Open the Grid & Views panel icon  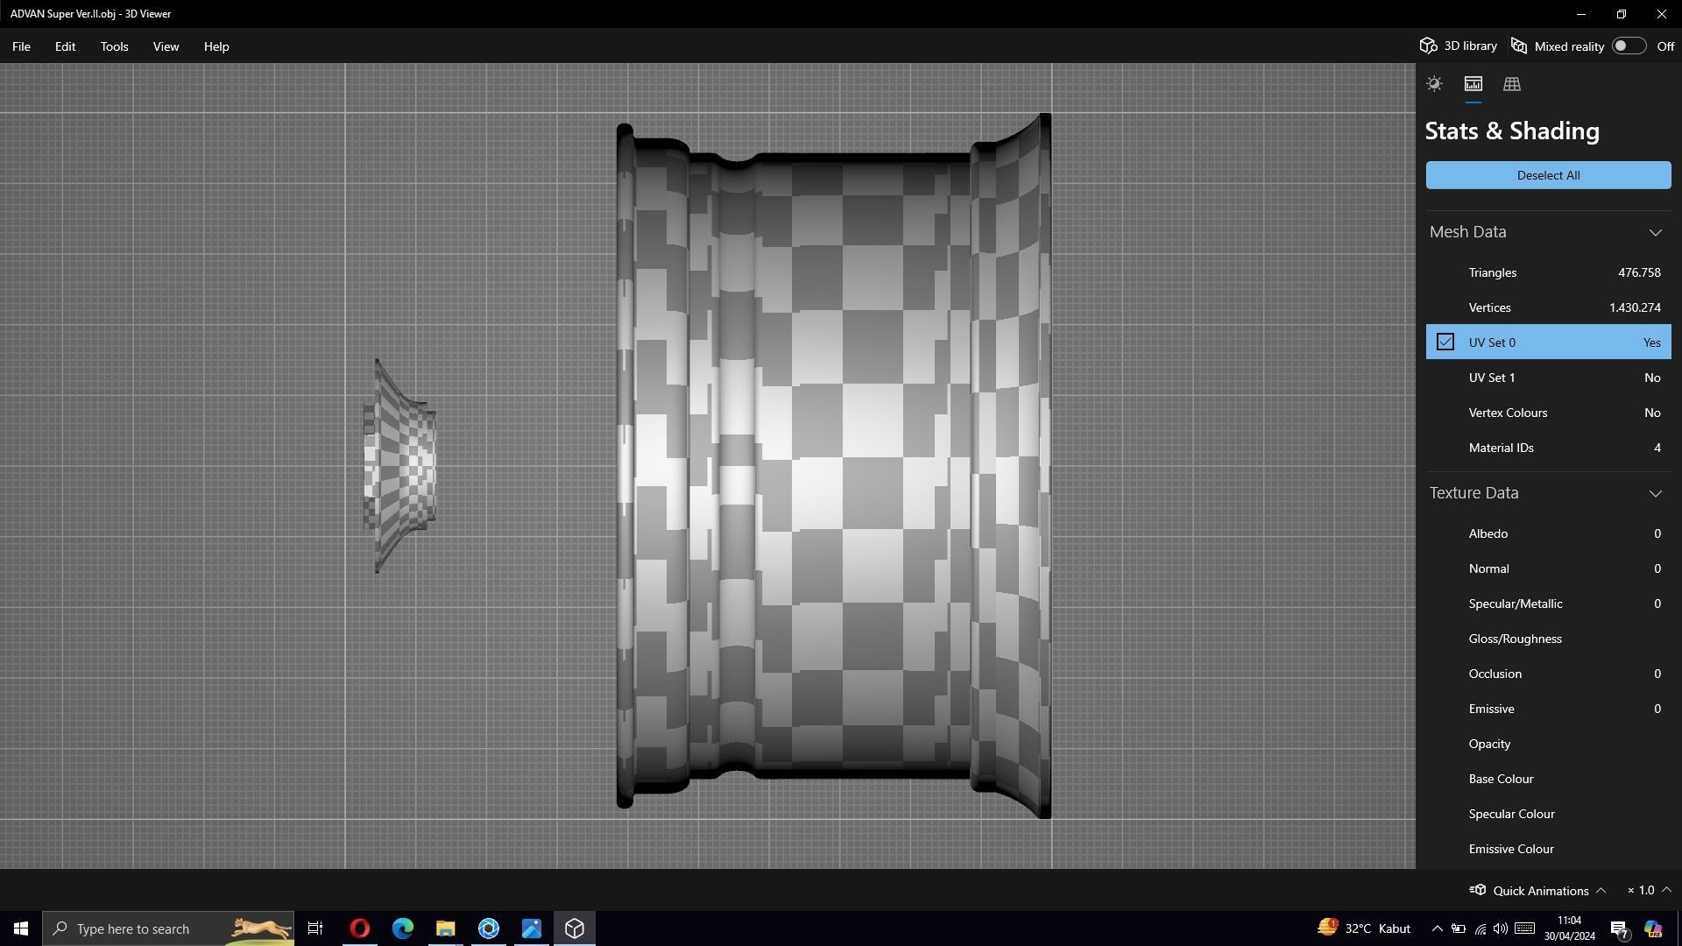(x=1511, y=84)
